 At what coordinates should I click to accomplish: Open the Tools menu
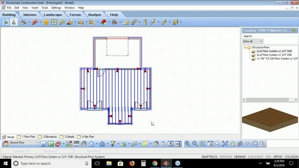(x=45, y=8)
